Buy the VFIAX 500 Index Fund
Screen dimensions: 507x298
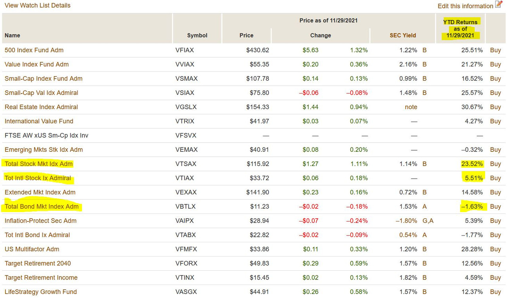tap(495, 50)
